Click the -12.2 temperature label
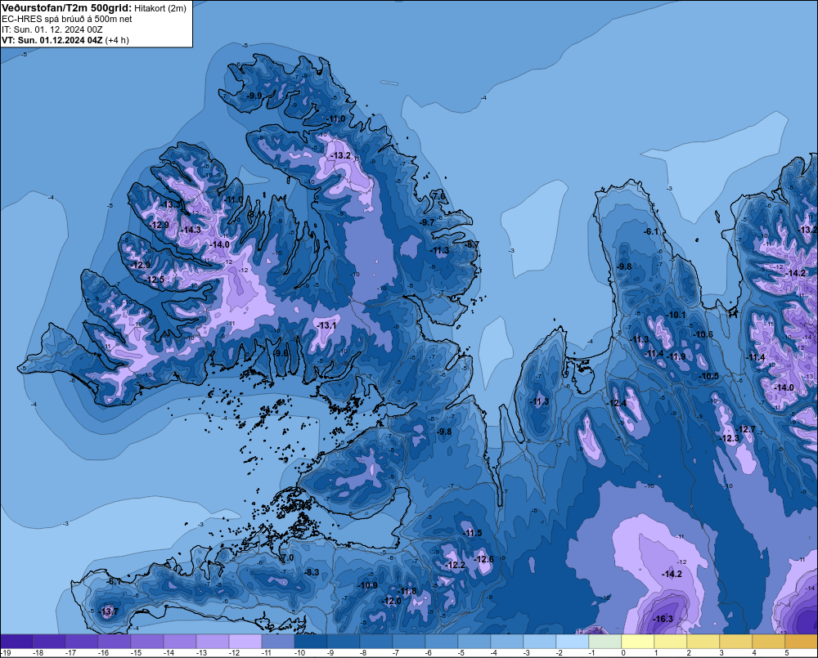The width and height of the screenshot is (818, 658). pyautogui.click(x=456, y=565)
